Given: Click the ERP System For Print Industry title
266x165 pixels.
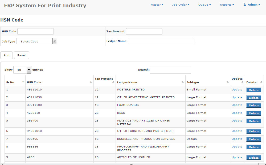Looking at the screenshot, I should pos(45,5).
